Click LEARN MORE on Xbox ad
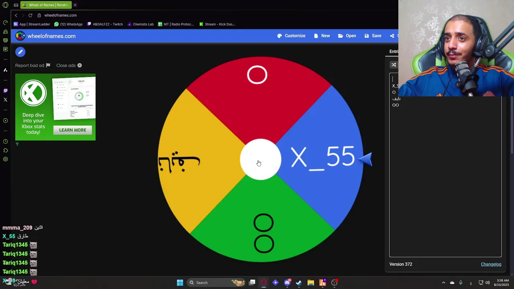 click(x=73, y=130)
